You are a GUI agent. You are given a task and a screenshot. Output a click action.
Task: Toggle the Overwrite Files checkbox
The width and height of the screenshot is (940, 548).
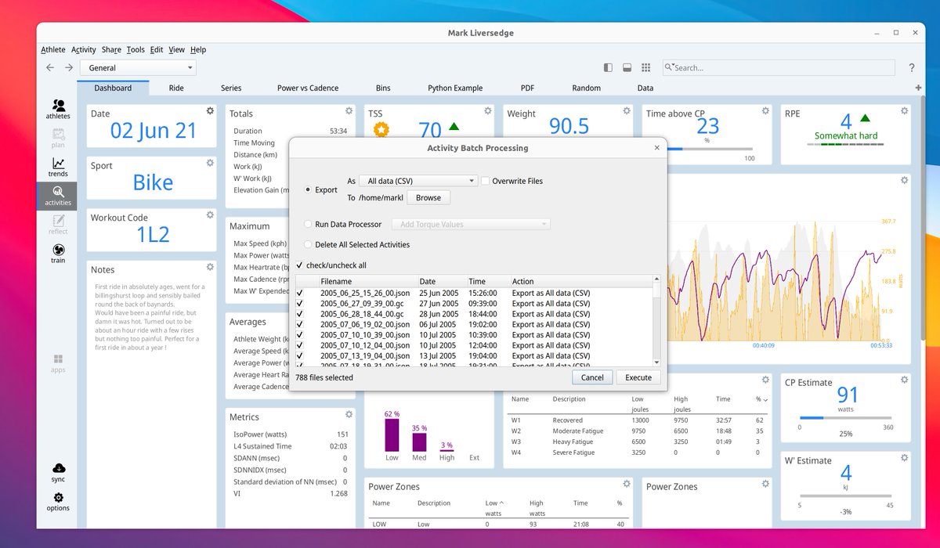486,181
